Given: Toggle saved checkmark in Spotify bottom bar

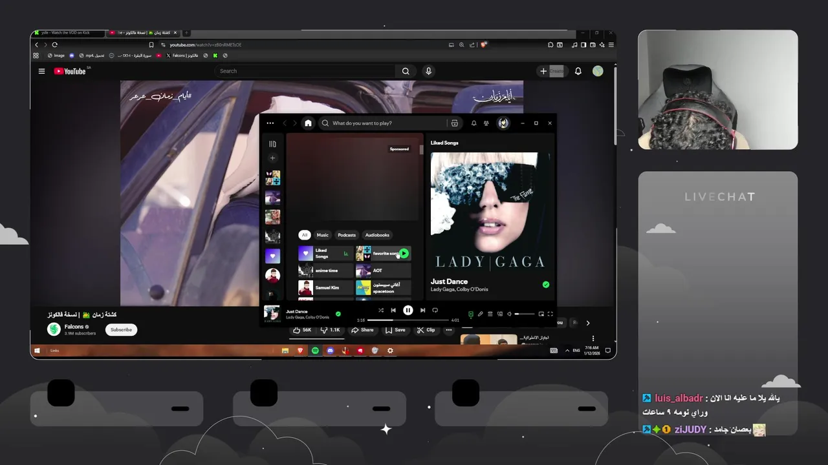Looking at the screenshot, I should point(338,314).
